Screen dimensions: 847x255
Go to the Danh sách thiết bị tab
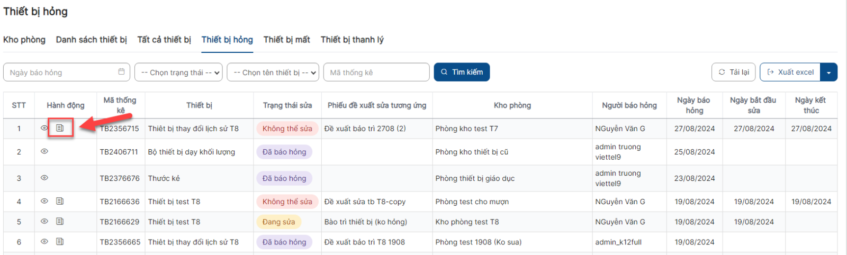pos(92,40)
